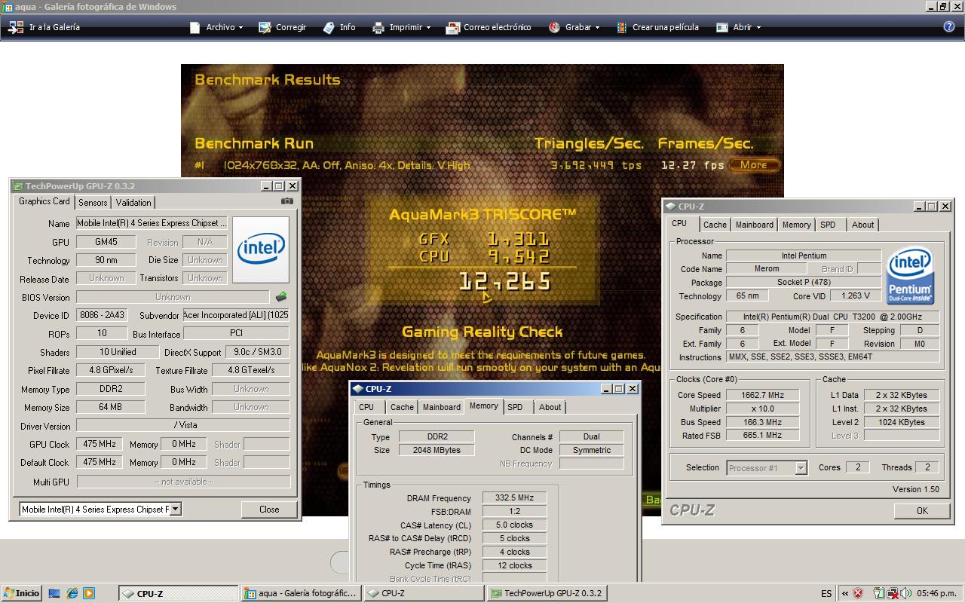The height and width of the screenshot is (603, 965).
Task: Click the GPU-Z BIOS save chip icon
Action: coord(281,297)
